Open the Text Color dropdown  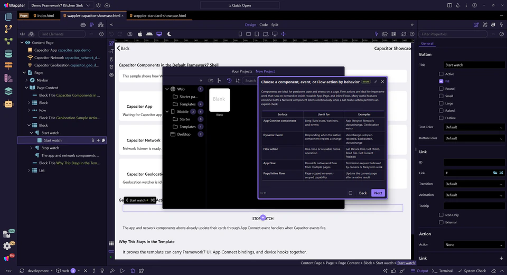click(x=474, y=127)
